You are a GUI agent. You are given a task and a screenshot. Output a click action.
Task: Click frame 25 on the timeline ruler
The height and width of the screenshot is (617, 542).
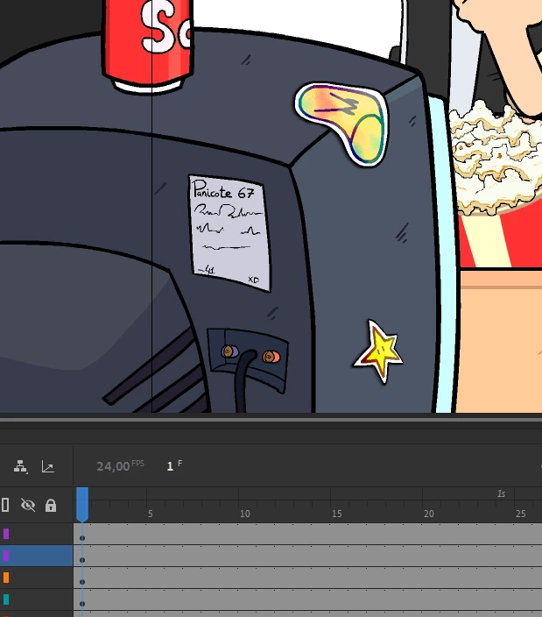tap(521, 514)
